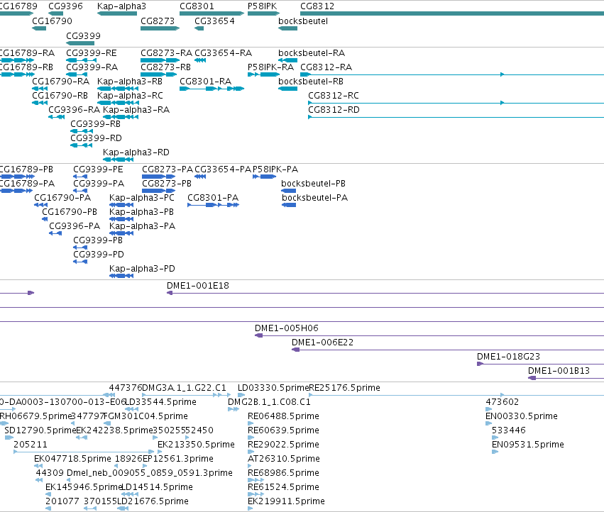
Task: Click EST LD33544.5prime
Action: [161, 402]
